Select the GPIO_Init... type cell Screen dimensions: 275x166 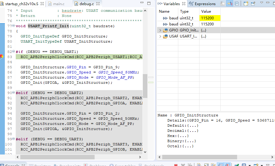coord(189,30)
